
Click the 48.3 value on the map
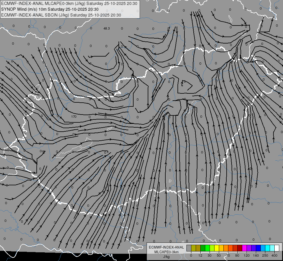coord(106,28)
